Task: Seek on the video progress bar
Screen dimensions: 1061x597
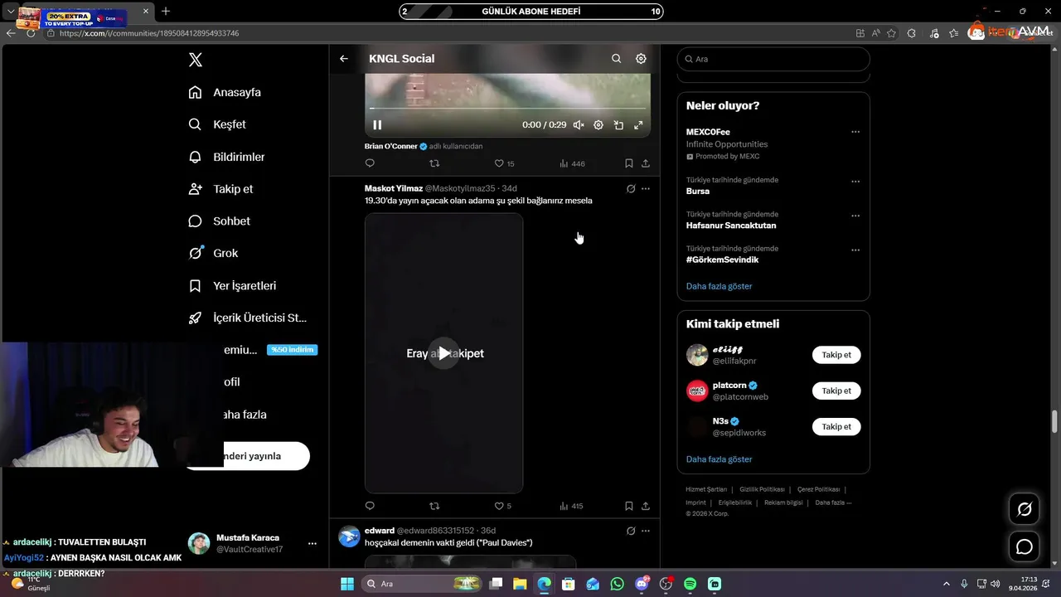Action: click(x=507, y=108)
